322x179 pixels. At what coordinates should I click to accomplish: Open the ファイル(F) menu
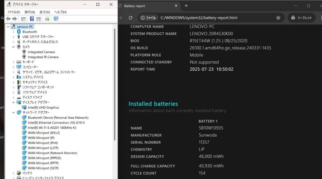click(x=14, y=12)
